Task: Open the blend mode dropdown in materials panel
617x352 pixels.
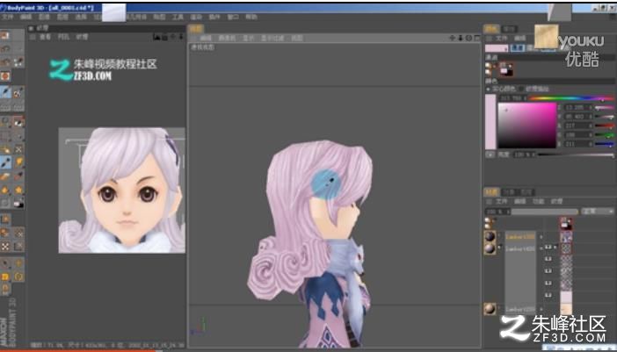Action: point(598,212)
